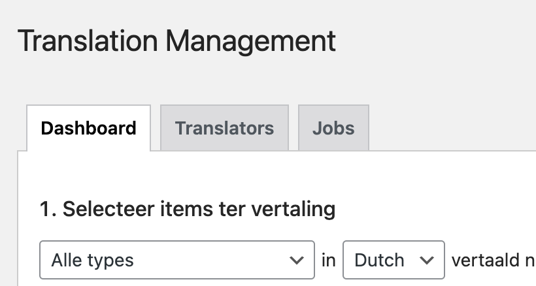The width and height of the screenshot is (536, 286).
Task: Click the Translation Management page title
Action: (x=176, y=40)
